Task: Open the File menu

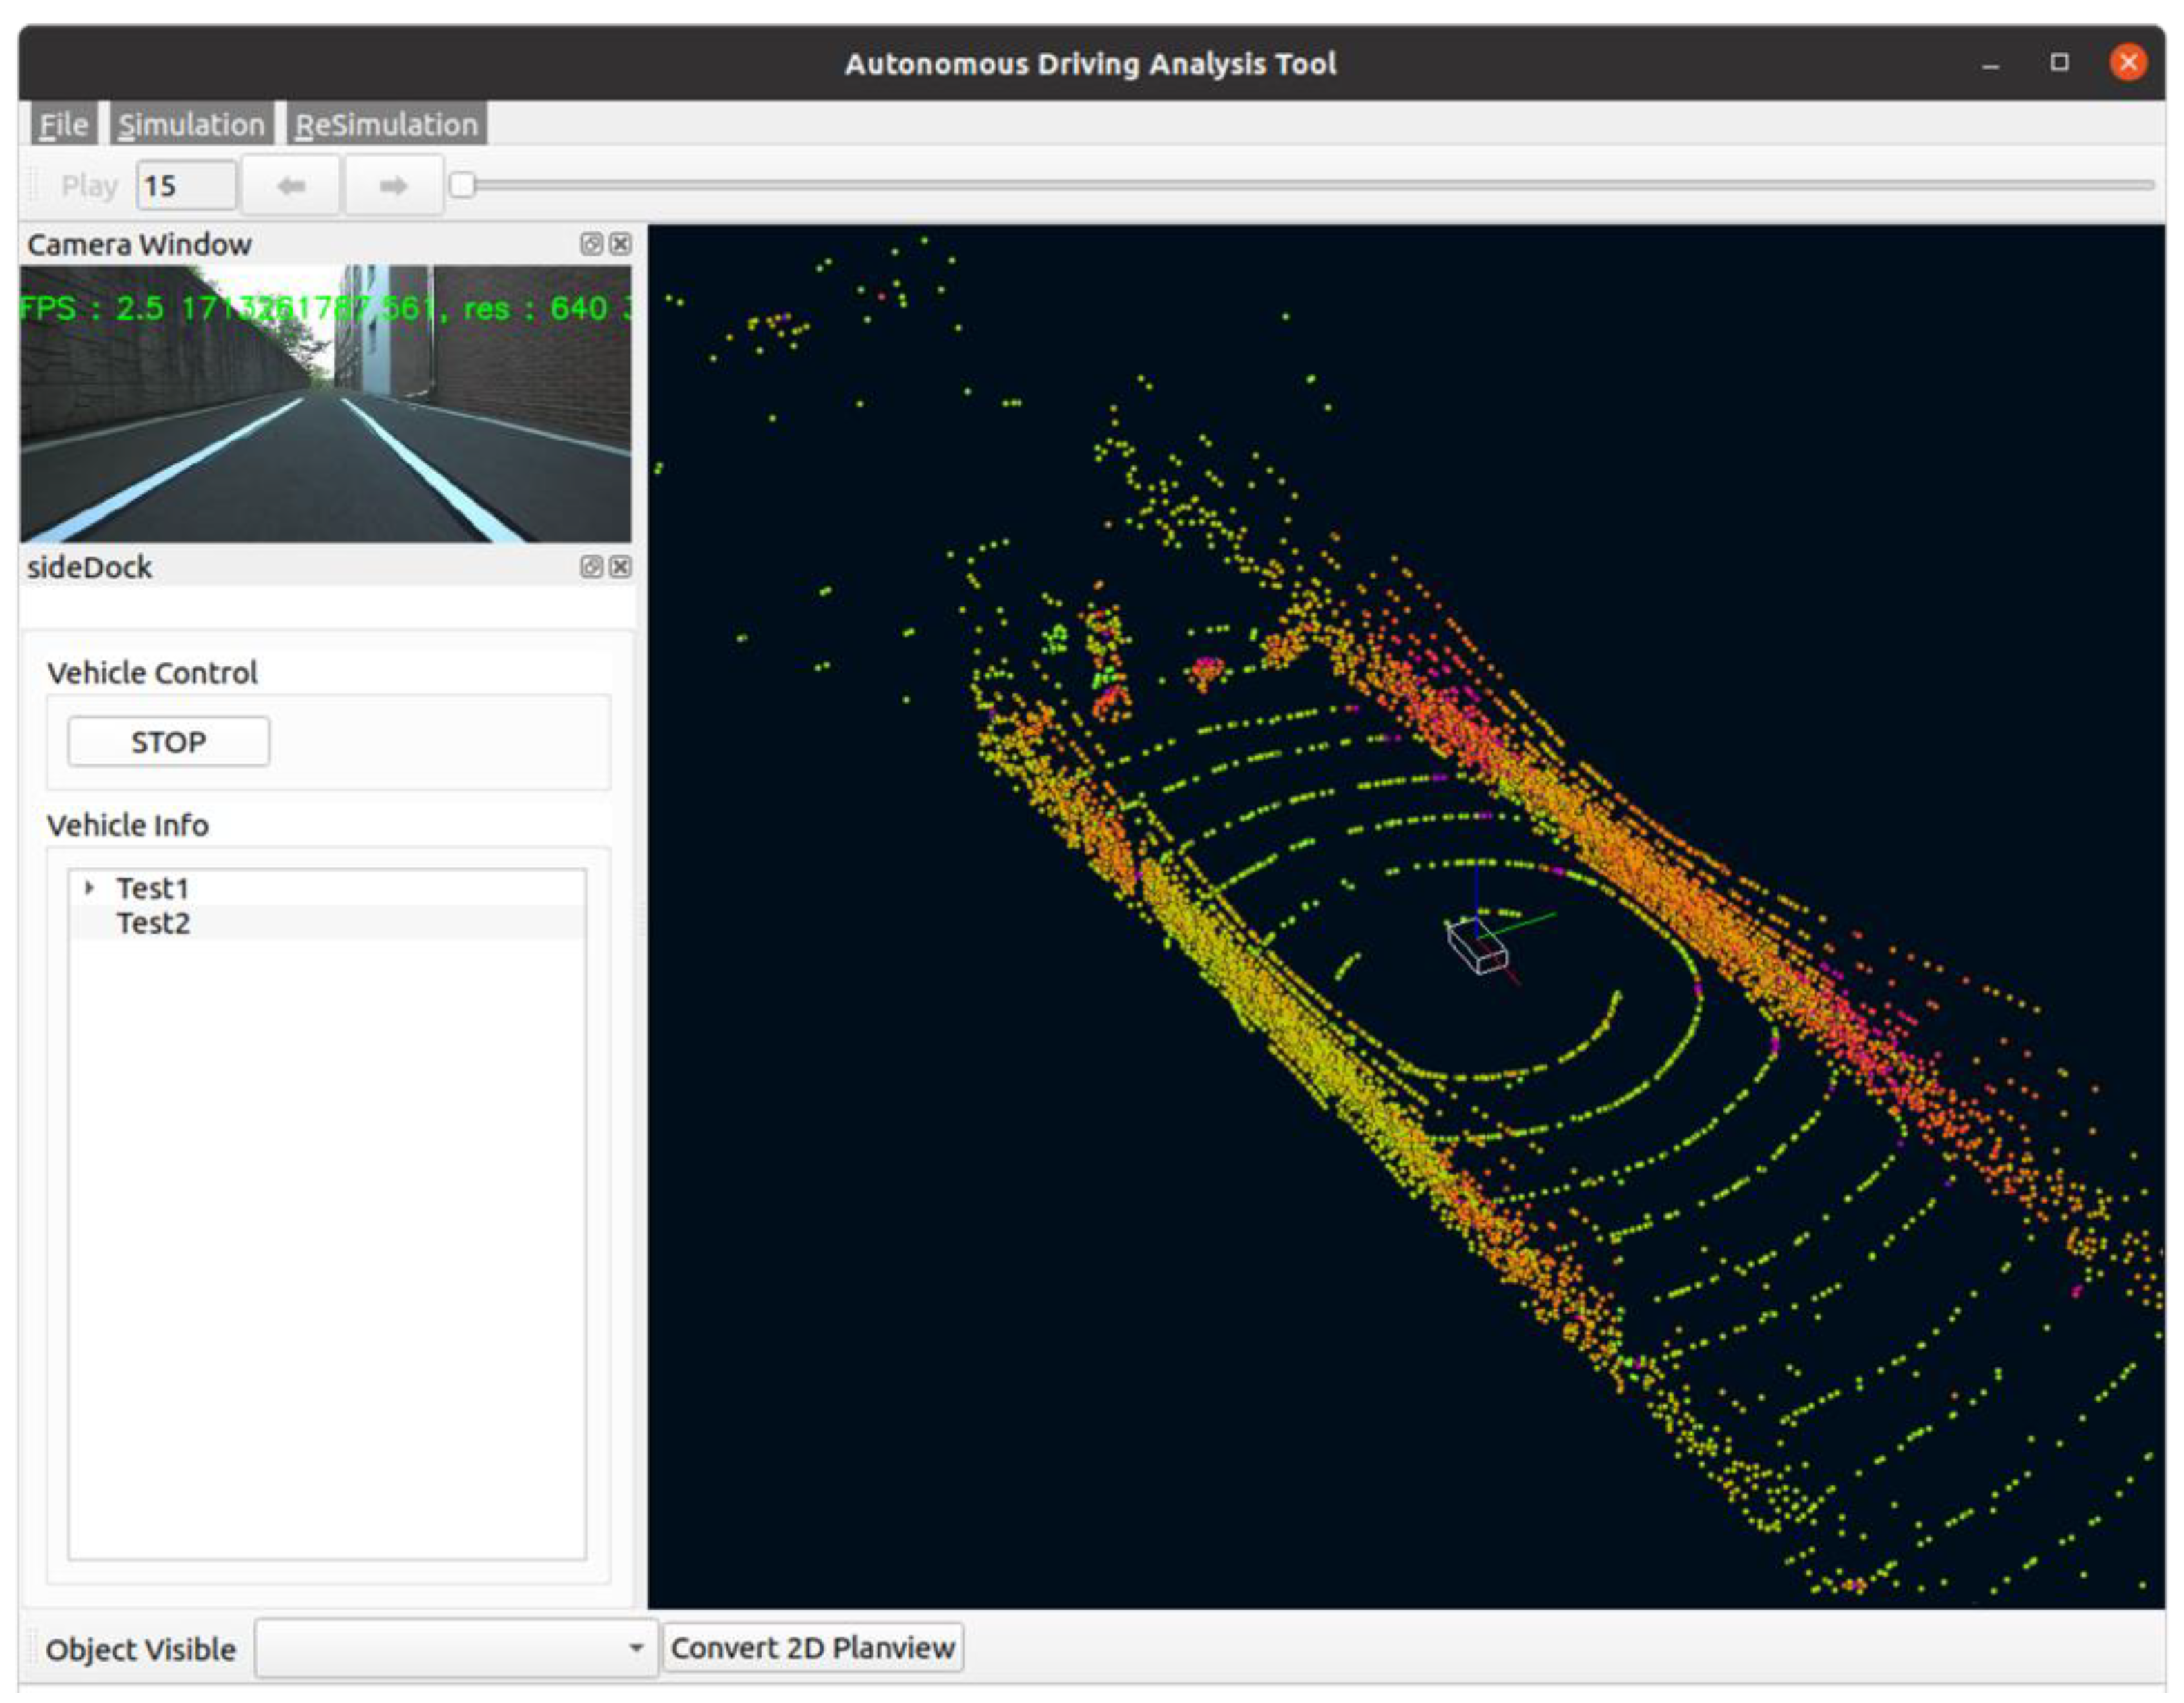Action: click(63, 125)
